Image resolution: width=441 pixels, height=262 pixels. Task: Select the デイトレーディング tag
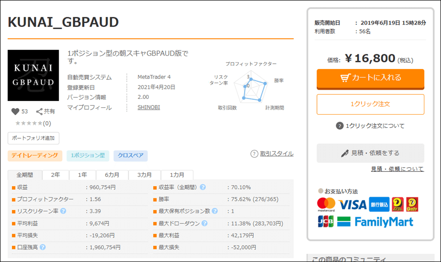(35, 156)
